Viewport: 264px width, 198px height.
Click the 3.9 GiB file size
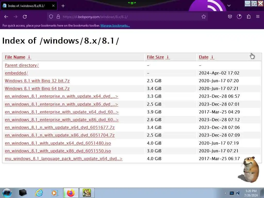[x=154, y=112]
